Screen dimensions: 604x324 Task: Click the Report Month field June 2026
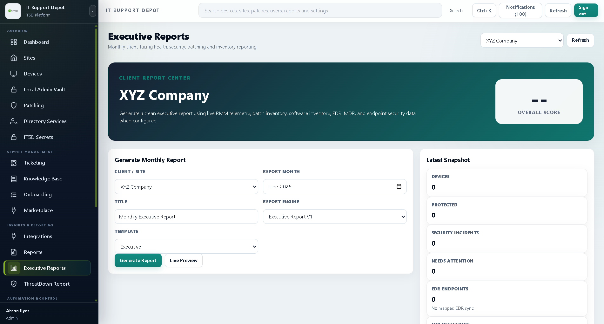click(x=335, y=186)
